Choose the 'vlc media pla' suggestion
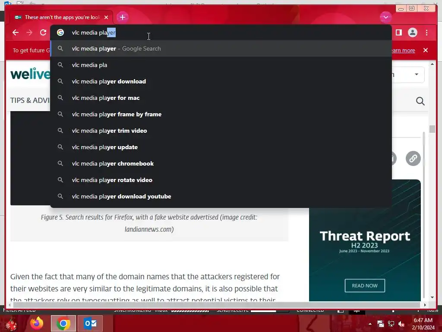 coord(221,65)
